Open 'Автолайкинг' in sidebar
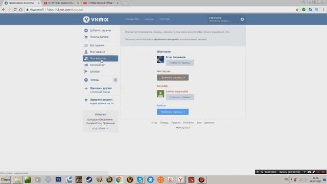The height and width of the screenshot is (184, 327). pyautogui.click(x=100, y=65)
